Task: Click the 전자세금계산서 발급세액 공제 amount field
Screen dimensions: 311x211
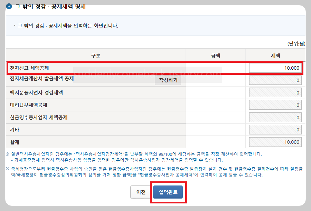Action: 275,80
